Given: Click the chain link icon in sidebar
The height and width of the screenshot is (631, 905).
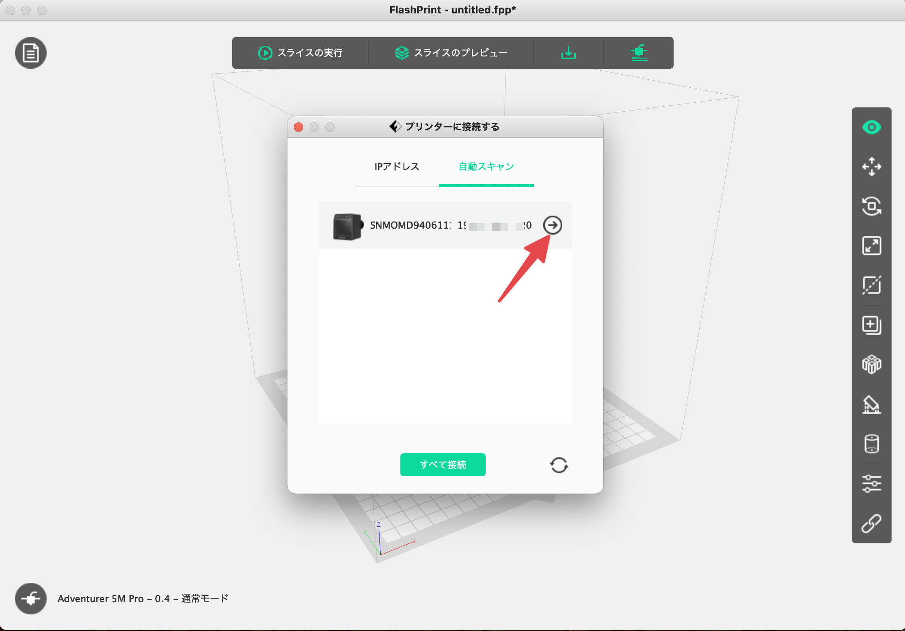Looking at the screenshot, I should click(x=871, y=524).
